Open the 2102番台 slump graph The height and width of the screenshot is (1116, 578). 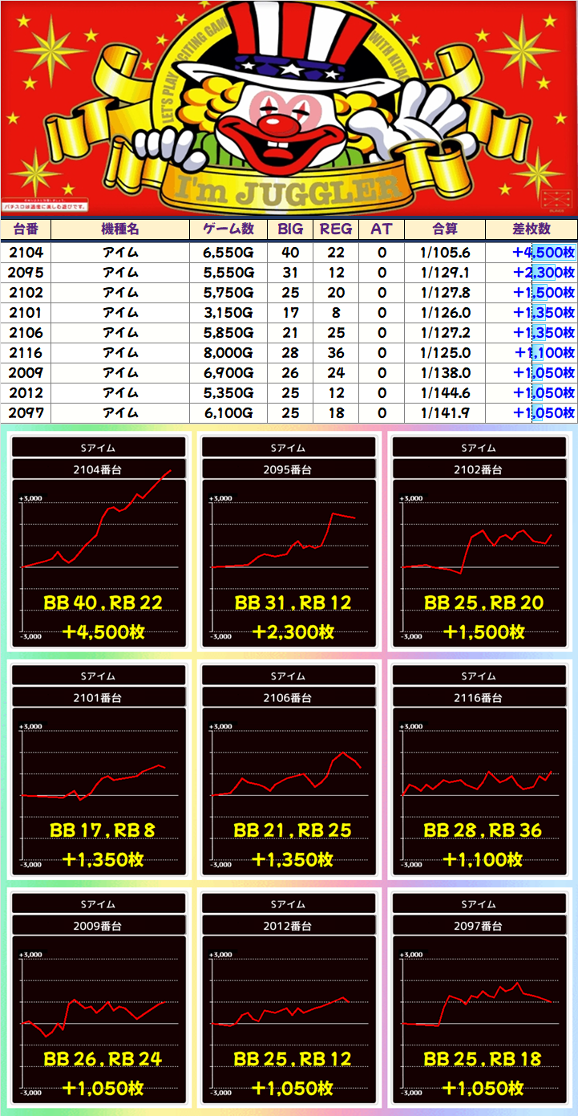[x=479, y=562]
